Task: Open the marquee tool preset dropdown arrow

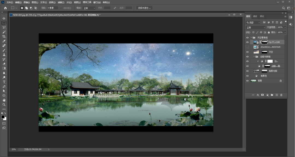Action: point(16,8)
